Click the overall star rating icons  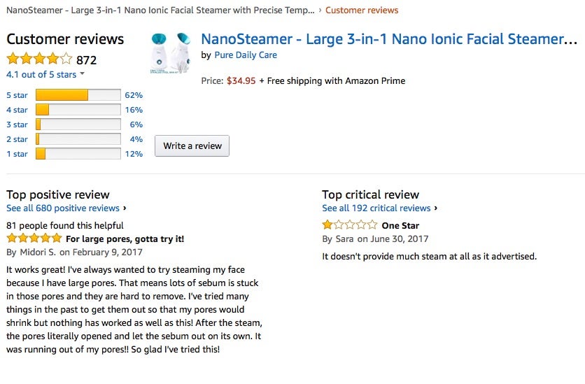point(39,59)
